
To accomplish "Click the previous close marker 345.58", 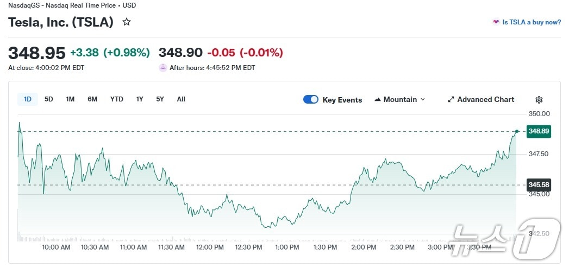I will [539, 184].
